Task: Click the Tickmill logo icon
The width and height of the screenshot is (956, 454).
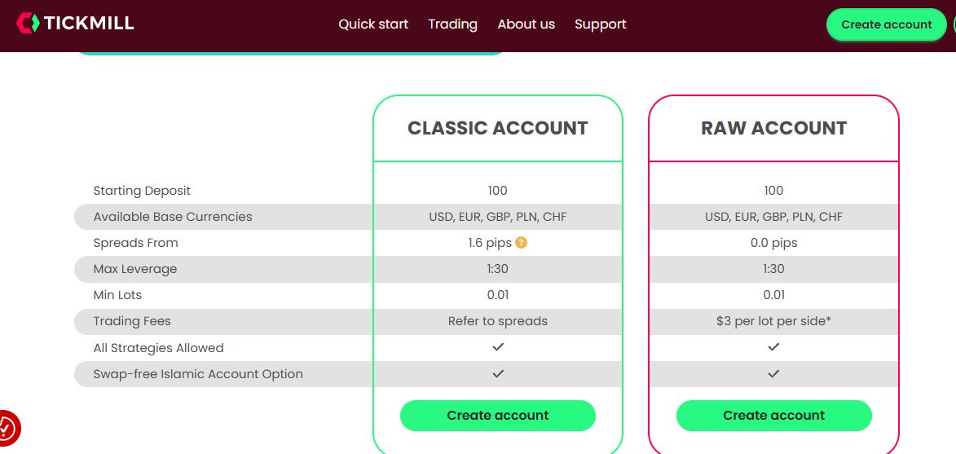Action: click(28, 24)
